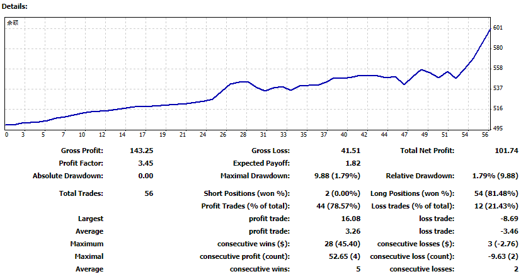Click the balance curve's peak at the far right
The width and height of the screenshot is (521, 274).
(490, 29)
